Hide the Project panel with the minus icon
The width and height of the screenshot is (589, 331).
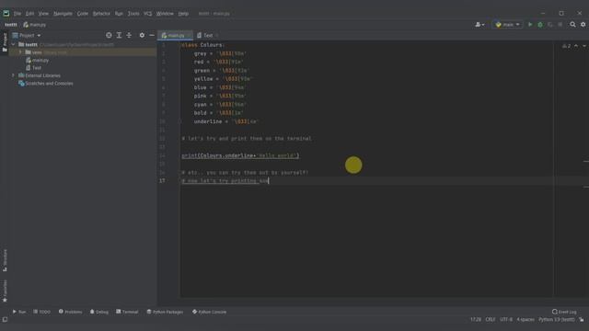(152, 35)
